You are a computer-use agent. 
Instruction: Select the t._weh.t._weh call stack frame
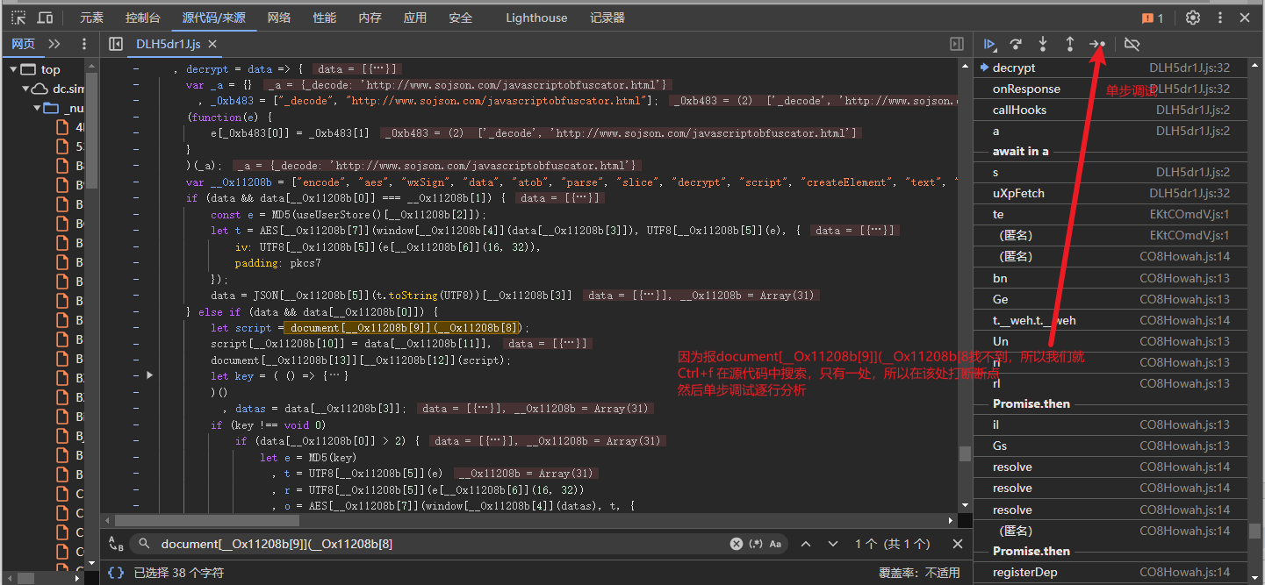[x=1110, y=320]
